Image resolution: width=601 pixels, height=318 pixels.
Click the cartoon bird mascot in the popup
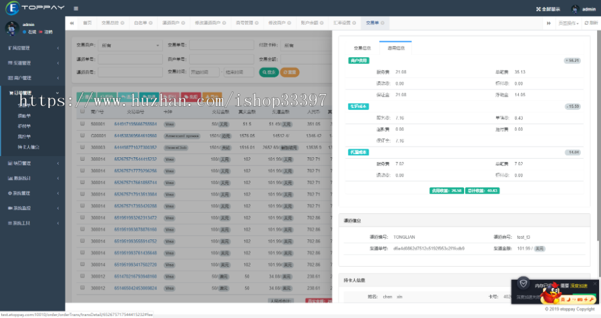tap(552, 293)
